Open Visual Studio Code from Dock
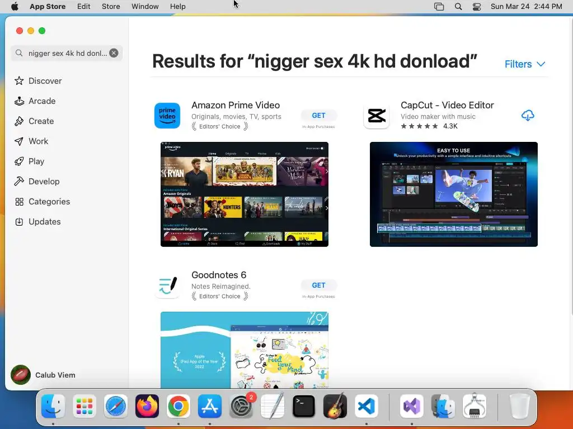Viewport: 573px width, 429px height. 367,406
